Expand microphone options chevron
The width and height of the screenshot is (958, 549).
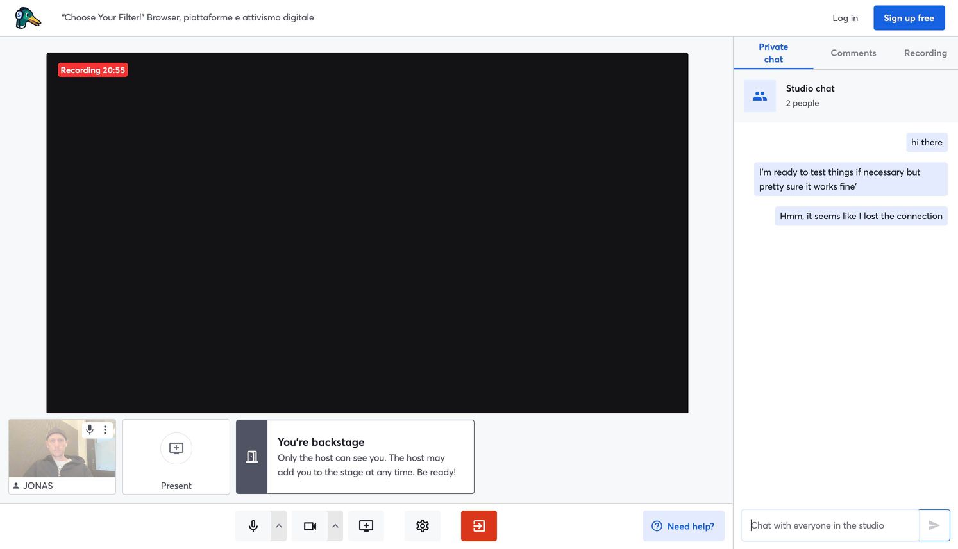[x=279, y=526]
